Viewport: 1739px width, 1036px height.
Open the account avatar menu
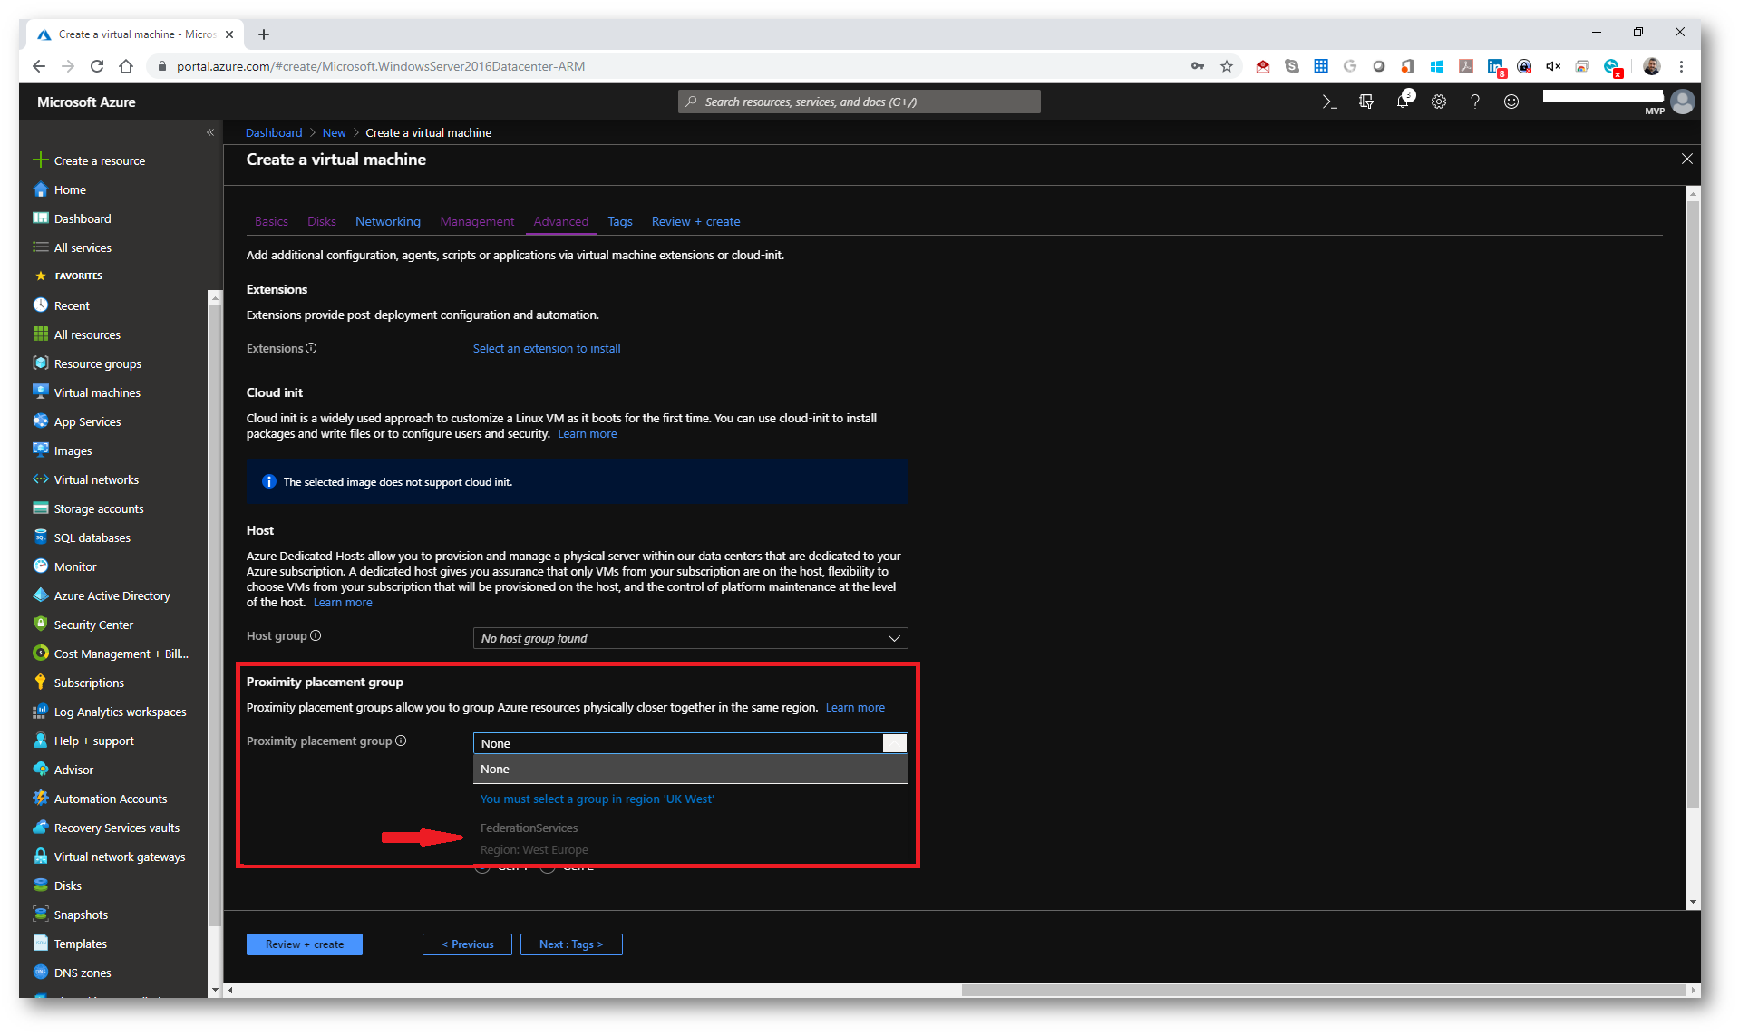pyautogui.click(x=1683, y=102)
